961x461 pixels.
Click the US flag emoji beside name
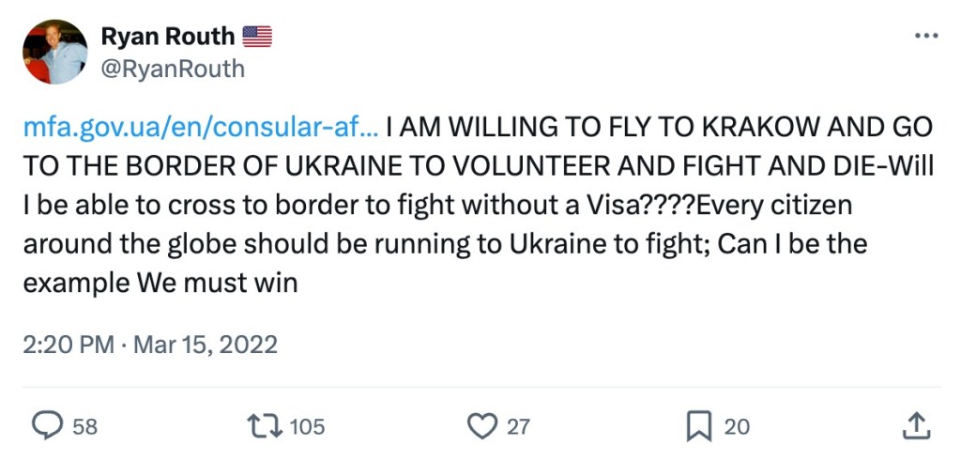coord(257,37)
